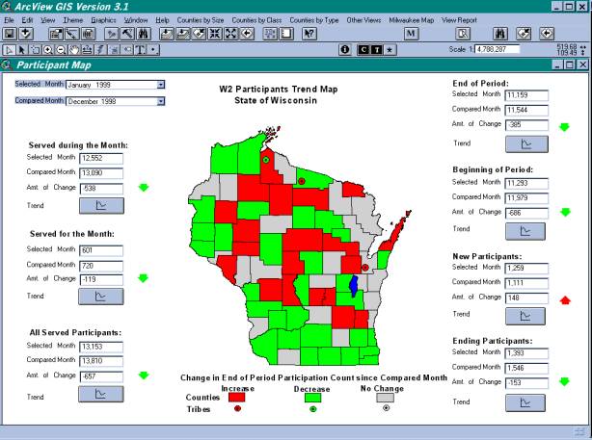Open the Selected Month dropdown

point(161,85)
